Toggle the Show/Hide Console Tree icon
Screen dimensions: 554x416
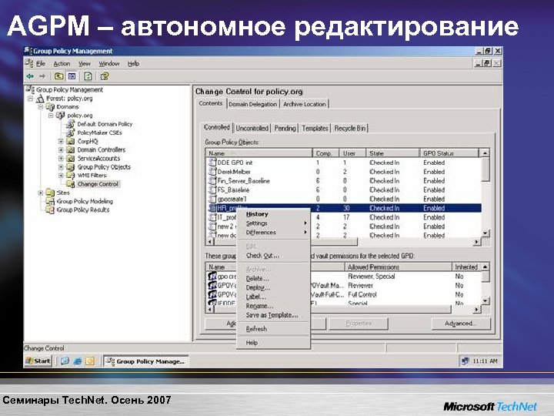click(72, 76)
